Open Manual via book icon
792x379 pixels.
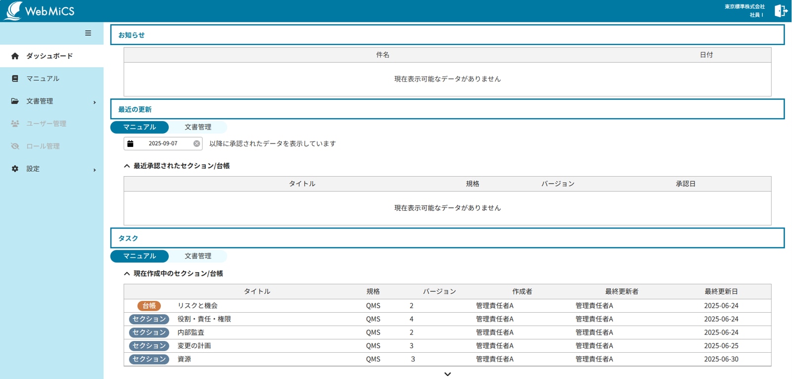[x=15, y=79]
